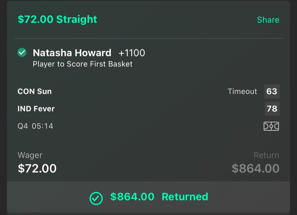Click the +1100 odds marker next to Natasha Howard

pos(132,53)
